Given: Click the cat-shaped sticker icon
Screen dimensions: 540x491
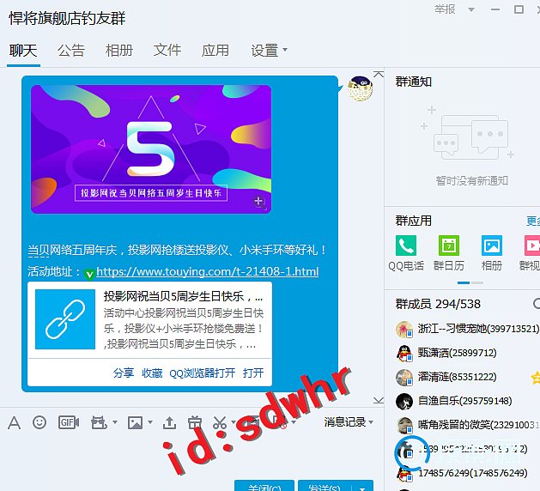Looking at the screenshot, I should tap(100, 422).
